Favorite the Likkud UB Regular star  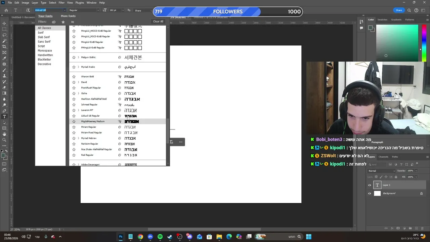[x=74, y=116]
